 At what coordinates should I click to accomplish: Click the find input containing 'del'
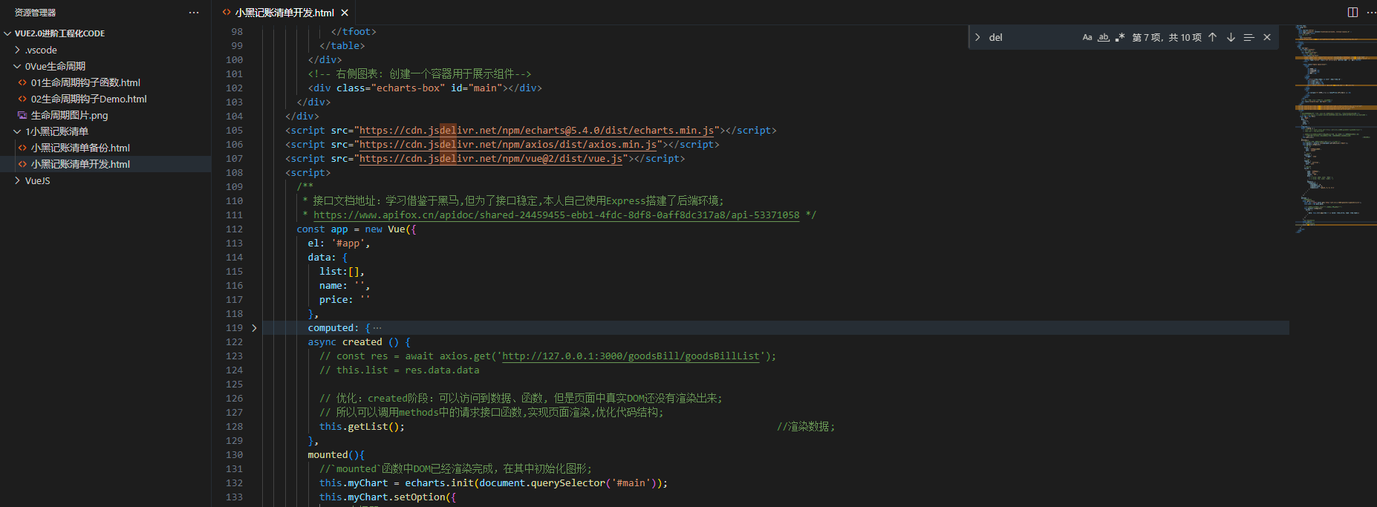click(x=1032, y=37)
